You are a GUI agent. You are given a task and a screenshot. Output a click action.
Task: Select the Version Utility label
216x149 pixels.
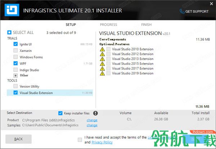click(x=30, y=86)
